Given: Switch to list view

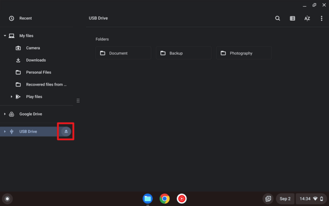Looking at the screenshot, I should click(292, 18).
